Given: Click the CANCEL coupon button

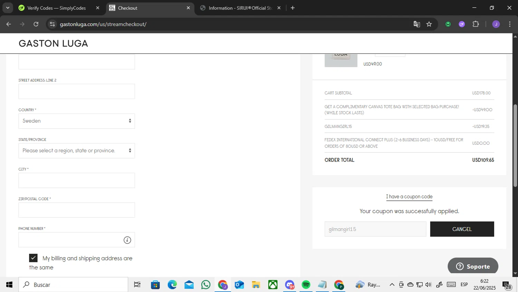Looking at the screenshot, I should (x=462, y=229).
